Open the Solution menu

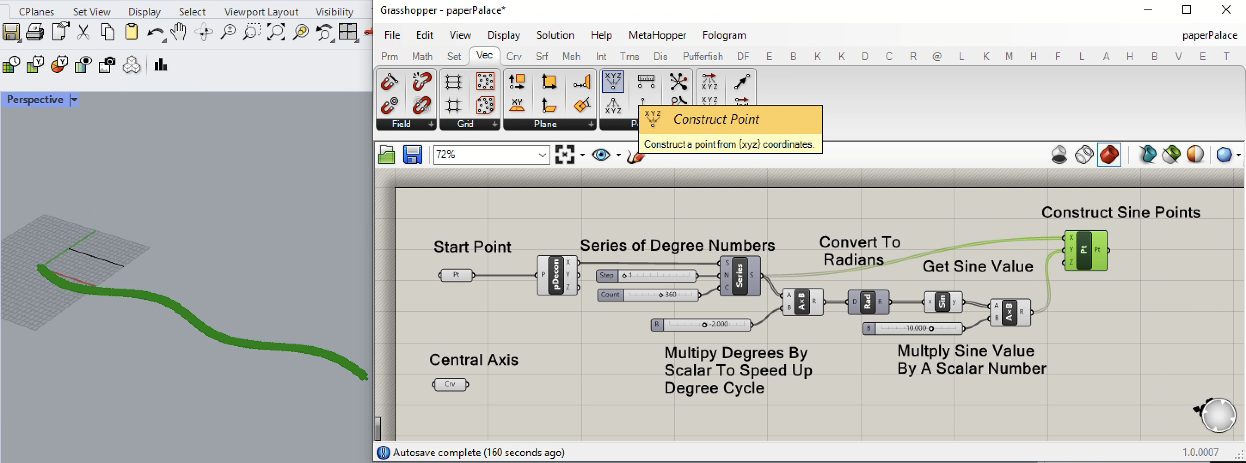tap(555, 35)
